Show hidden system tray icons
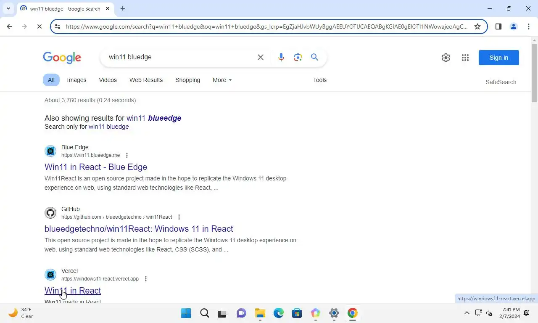 [467, 313]
